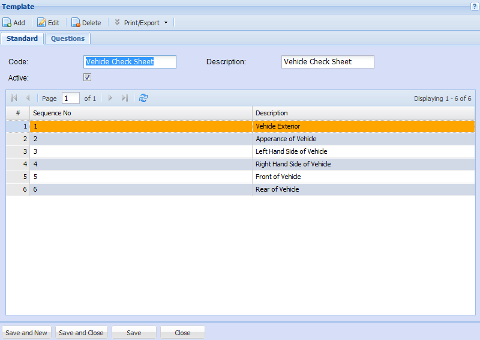Viewport: 480px width, 340px height.
Task: Refresh the grid with the refresh icon
Action: click(143, 98)
